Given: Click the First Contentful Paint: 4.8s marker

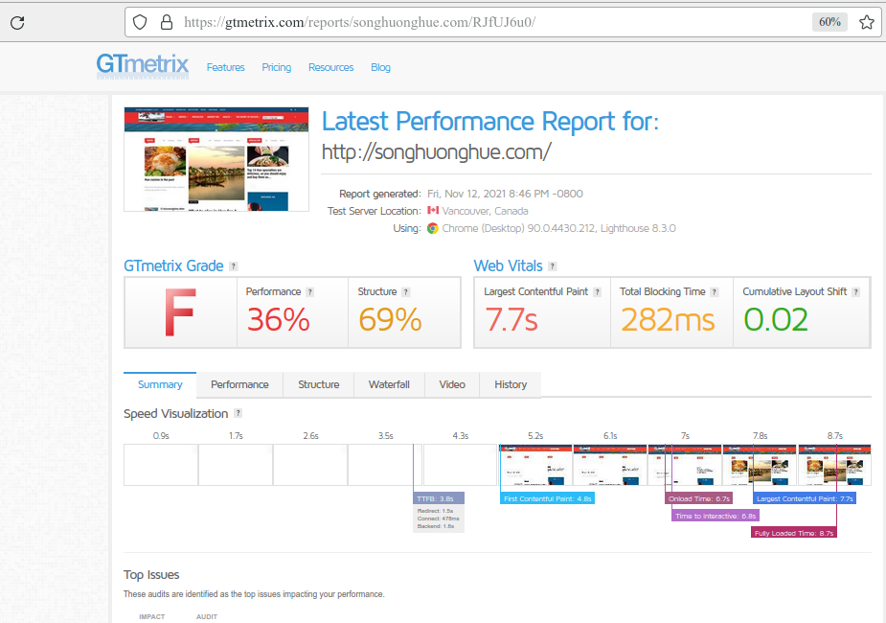Looking at the screenshot, I should 548,498.
